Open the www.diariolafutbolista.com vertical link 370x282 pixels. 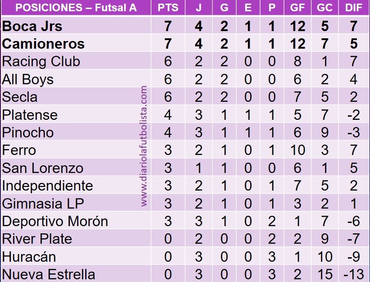[144, 146]
